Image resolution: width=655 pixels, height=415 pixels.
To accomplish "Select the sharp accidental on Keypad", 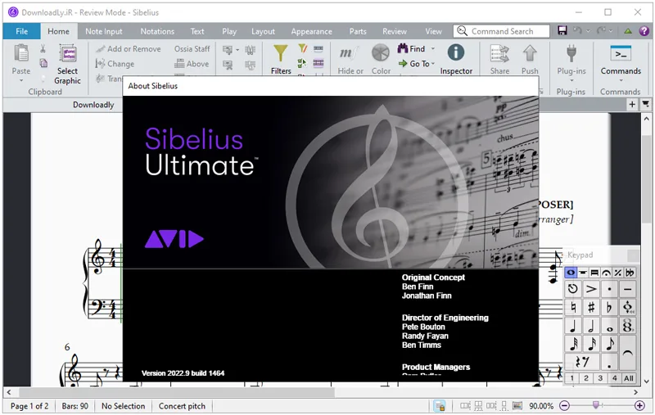I will 590,308.
